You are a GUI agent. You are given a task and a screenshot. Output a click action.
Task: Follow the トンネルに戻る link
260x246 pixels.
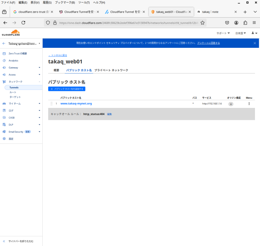(x=58, y=55)
